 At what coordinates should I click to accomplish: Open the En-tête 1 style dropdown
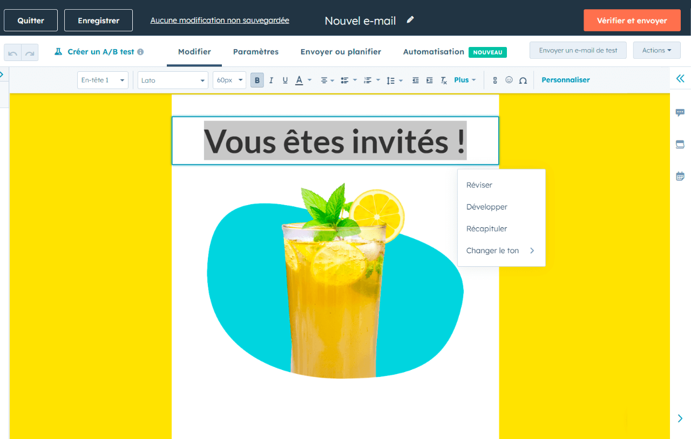point(103,80)
